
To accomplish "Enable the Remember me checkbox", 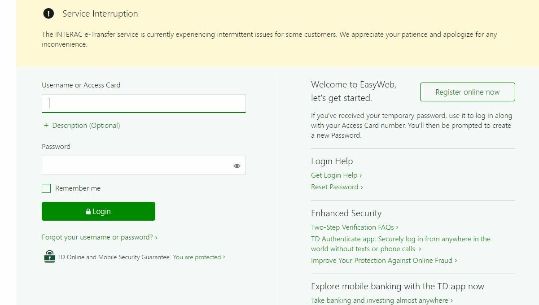I will click(x=46, y=188).
